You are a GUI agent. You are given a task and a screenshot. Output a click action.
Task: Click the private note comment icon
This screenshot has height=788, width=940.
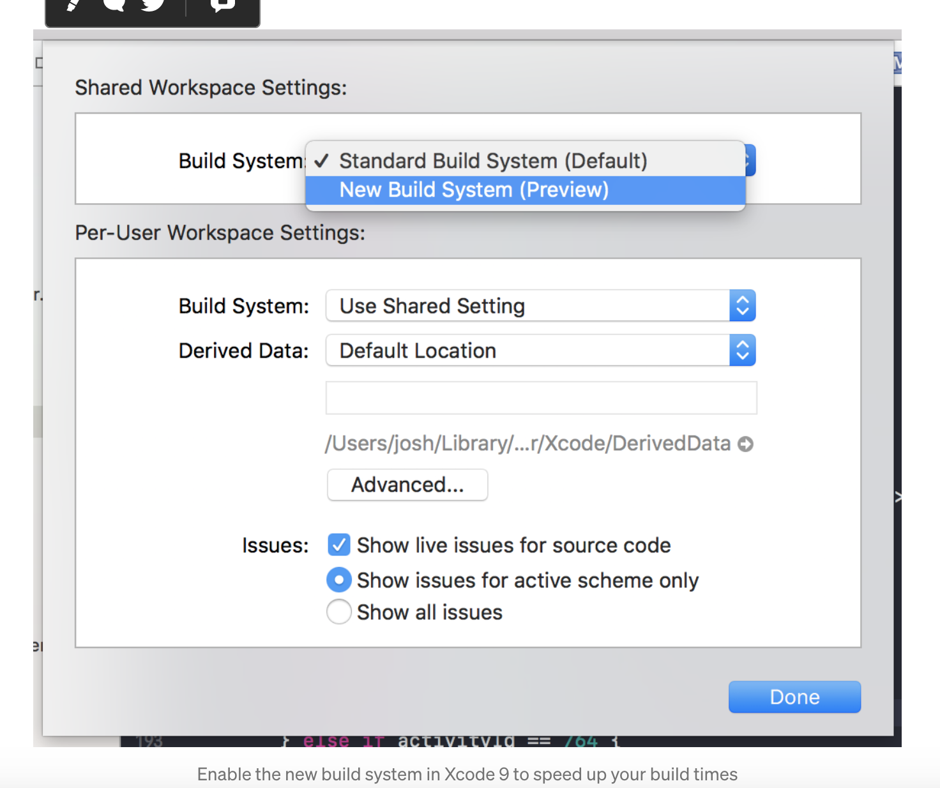click(x=222, y=5)
